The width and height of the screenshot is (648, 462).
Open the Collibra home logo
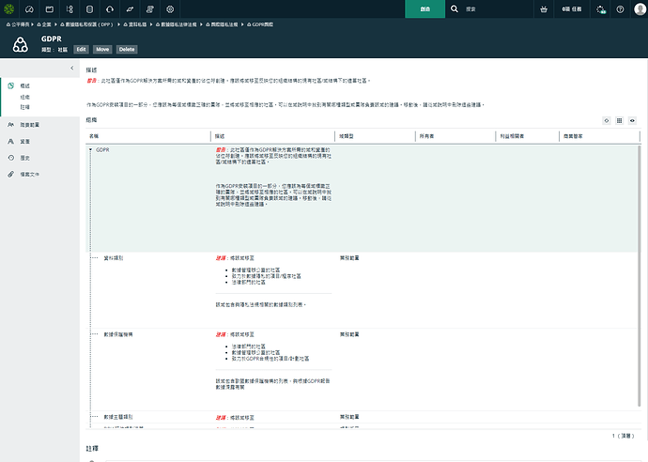9,8
